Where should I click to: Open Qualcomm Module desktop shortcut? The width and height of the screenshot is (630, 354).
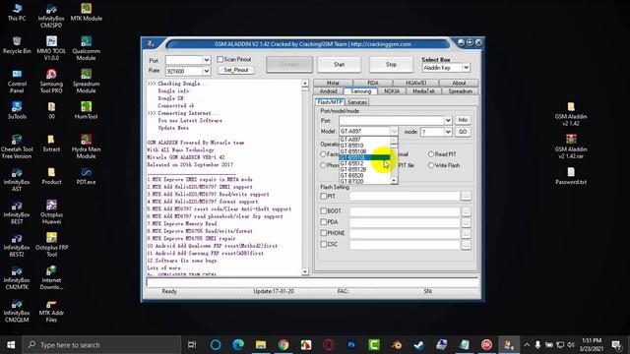tap(86, 48)
